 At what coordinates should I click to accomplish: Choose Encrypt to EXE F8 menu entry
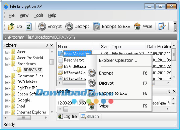pyautogui.click(x=119, y=93)
